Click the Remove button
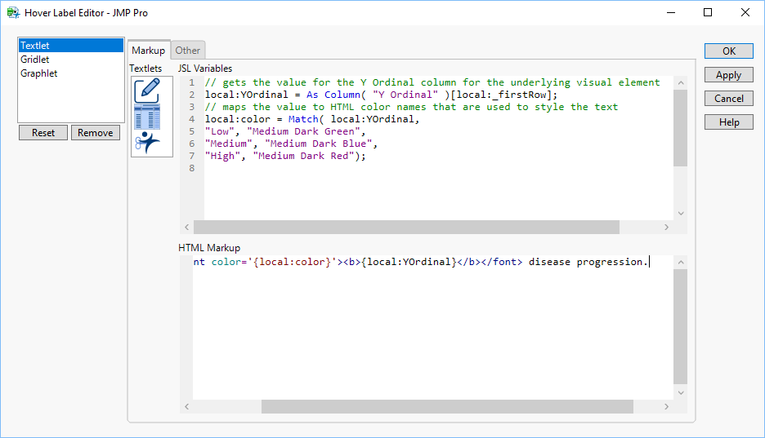 [x=95, y=133]
